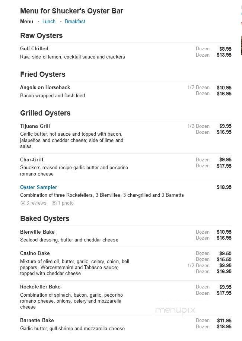Open the Oyster Sampler item page

(x=38, y=187)
